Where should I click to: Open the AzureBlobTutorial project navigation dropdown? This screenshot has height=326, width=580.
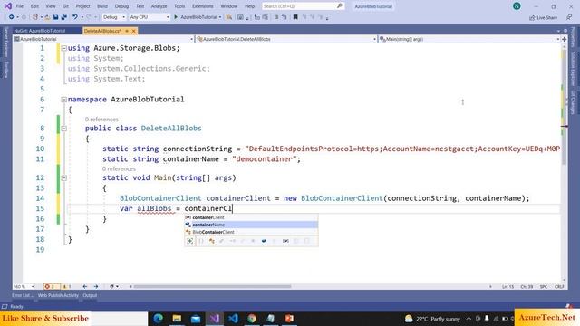pyautogui.click(x=103, y=39)
